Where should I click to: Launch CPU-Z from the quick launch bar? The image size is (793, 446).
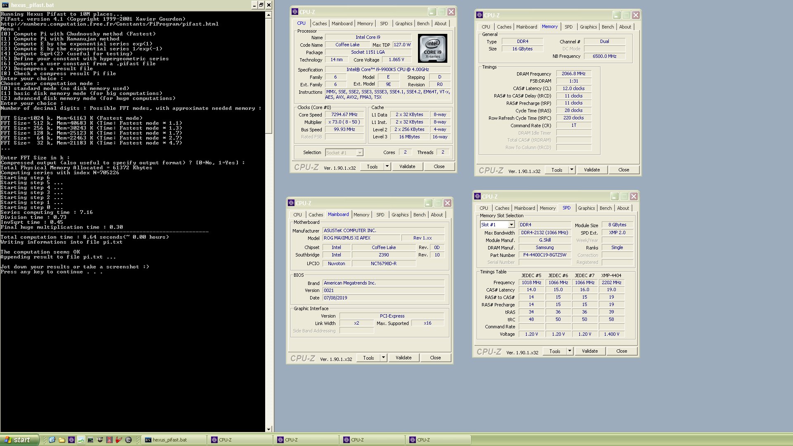click(x=71, y=440)
